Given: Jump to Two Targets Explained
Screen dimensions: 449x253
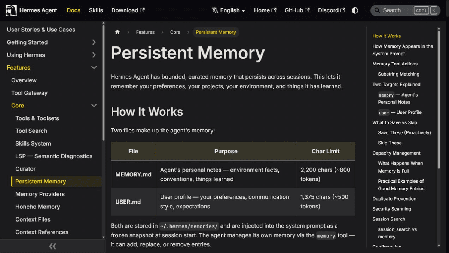Looking at the screenshot, I should tap(396, 85).
